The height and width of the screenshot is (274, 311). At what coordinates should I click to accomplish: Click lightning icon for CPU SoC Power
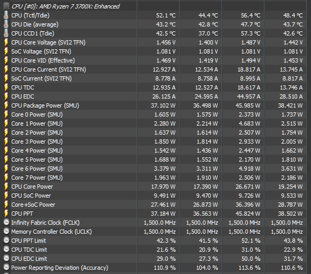pyautogui.click(x=6, y=196)
